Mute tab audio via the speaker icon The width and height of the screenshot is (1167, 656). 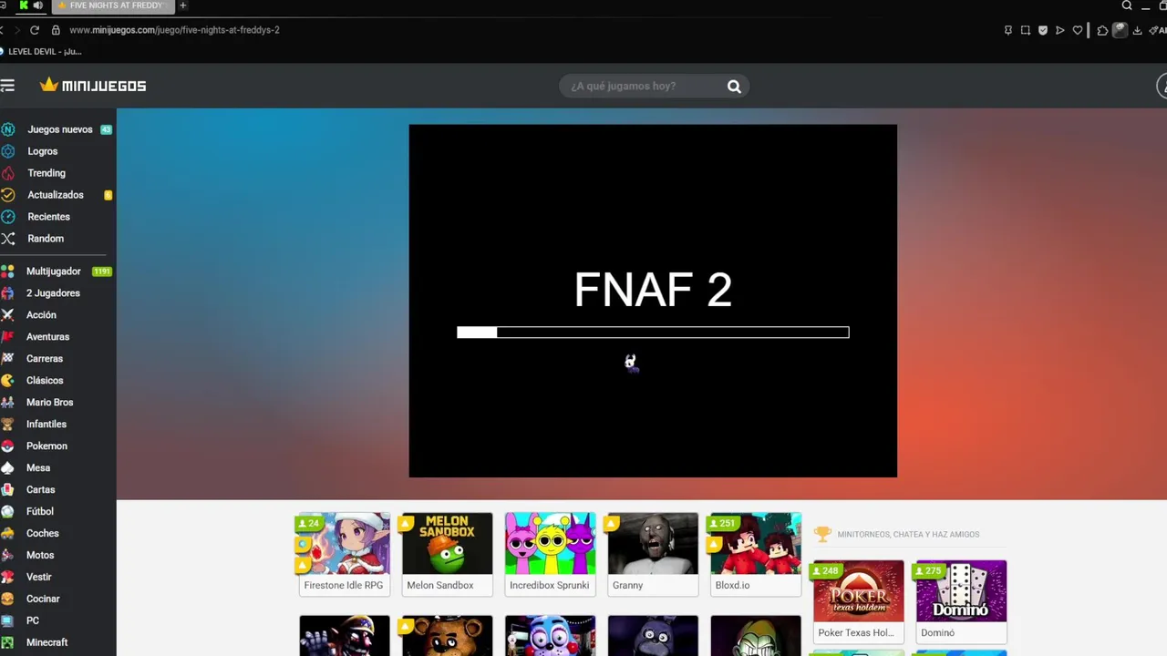coord(38,5)
